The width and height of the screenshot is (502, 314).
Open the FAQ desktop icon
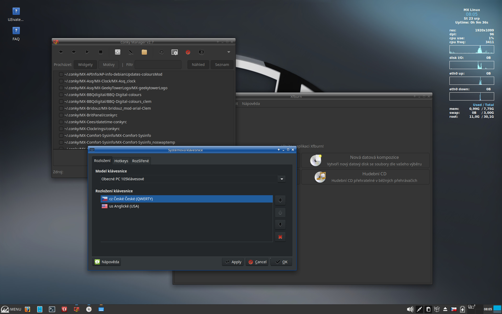coord(16,34)
